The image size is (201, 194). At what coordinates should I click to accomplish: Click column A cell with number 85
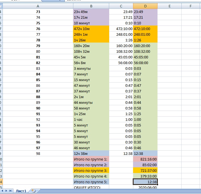point(38,80)
